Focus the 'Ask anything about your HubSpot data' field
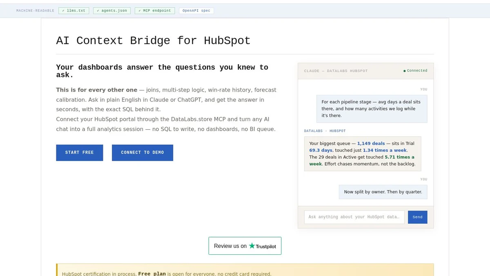Viewport: 490px width, 276px height. [x=354, y=217]
